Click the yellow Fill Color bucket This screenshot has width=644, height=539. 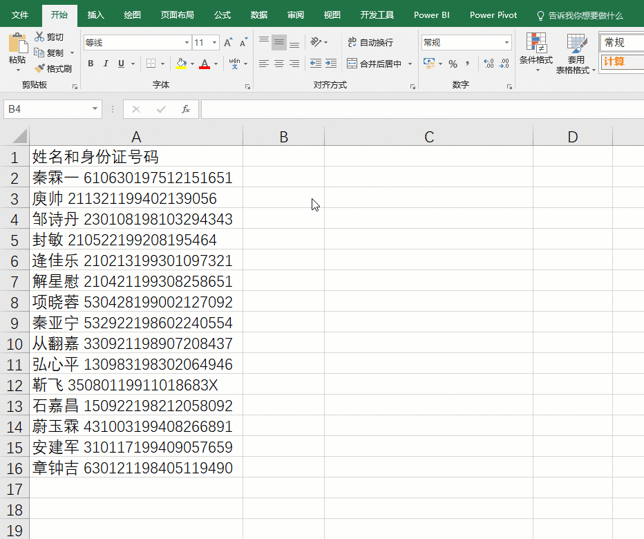[x=181, y=64]
